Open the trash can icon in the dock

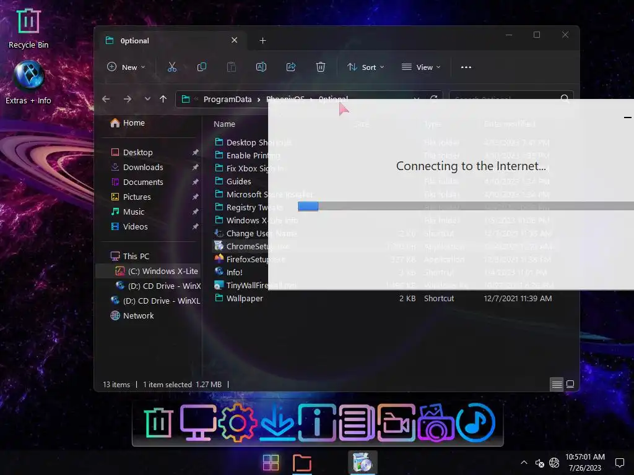click(x=158, y=423)
